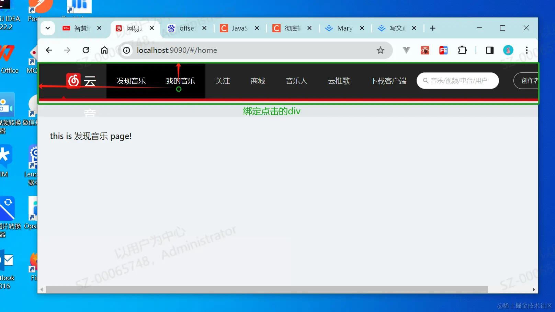
Task: Open the 云推歌 nav item
Action: 339,81
